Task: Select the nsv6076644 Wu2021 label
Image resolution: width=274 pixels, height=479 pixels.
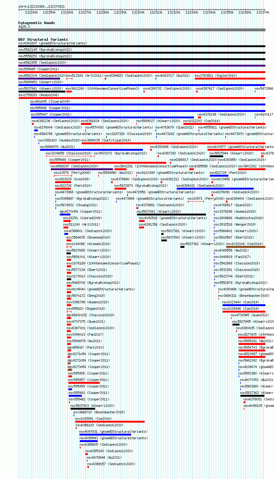Action: pos(104,457)
